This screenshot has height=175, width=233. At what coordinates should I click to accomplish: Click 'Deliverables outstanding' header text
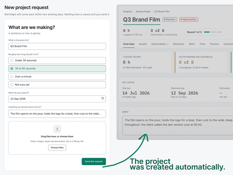pyautogui.click(x=164, y=35)
